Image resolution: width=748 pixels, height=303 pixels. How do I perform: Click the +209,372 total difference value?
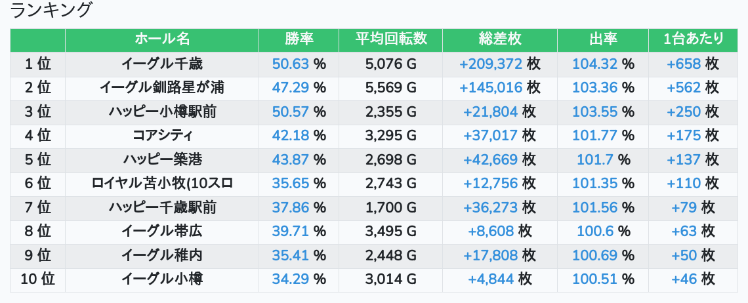(x=491, y=64)
